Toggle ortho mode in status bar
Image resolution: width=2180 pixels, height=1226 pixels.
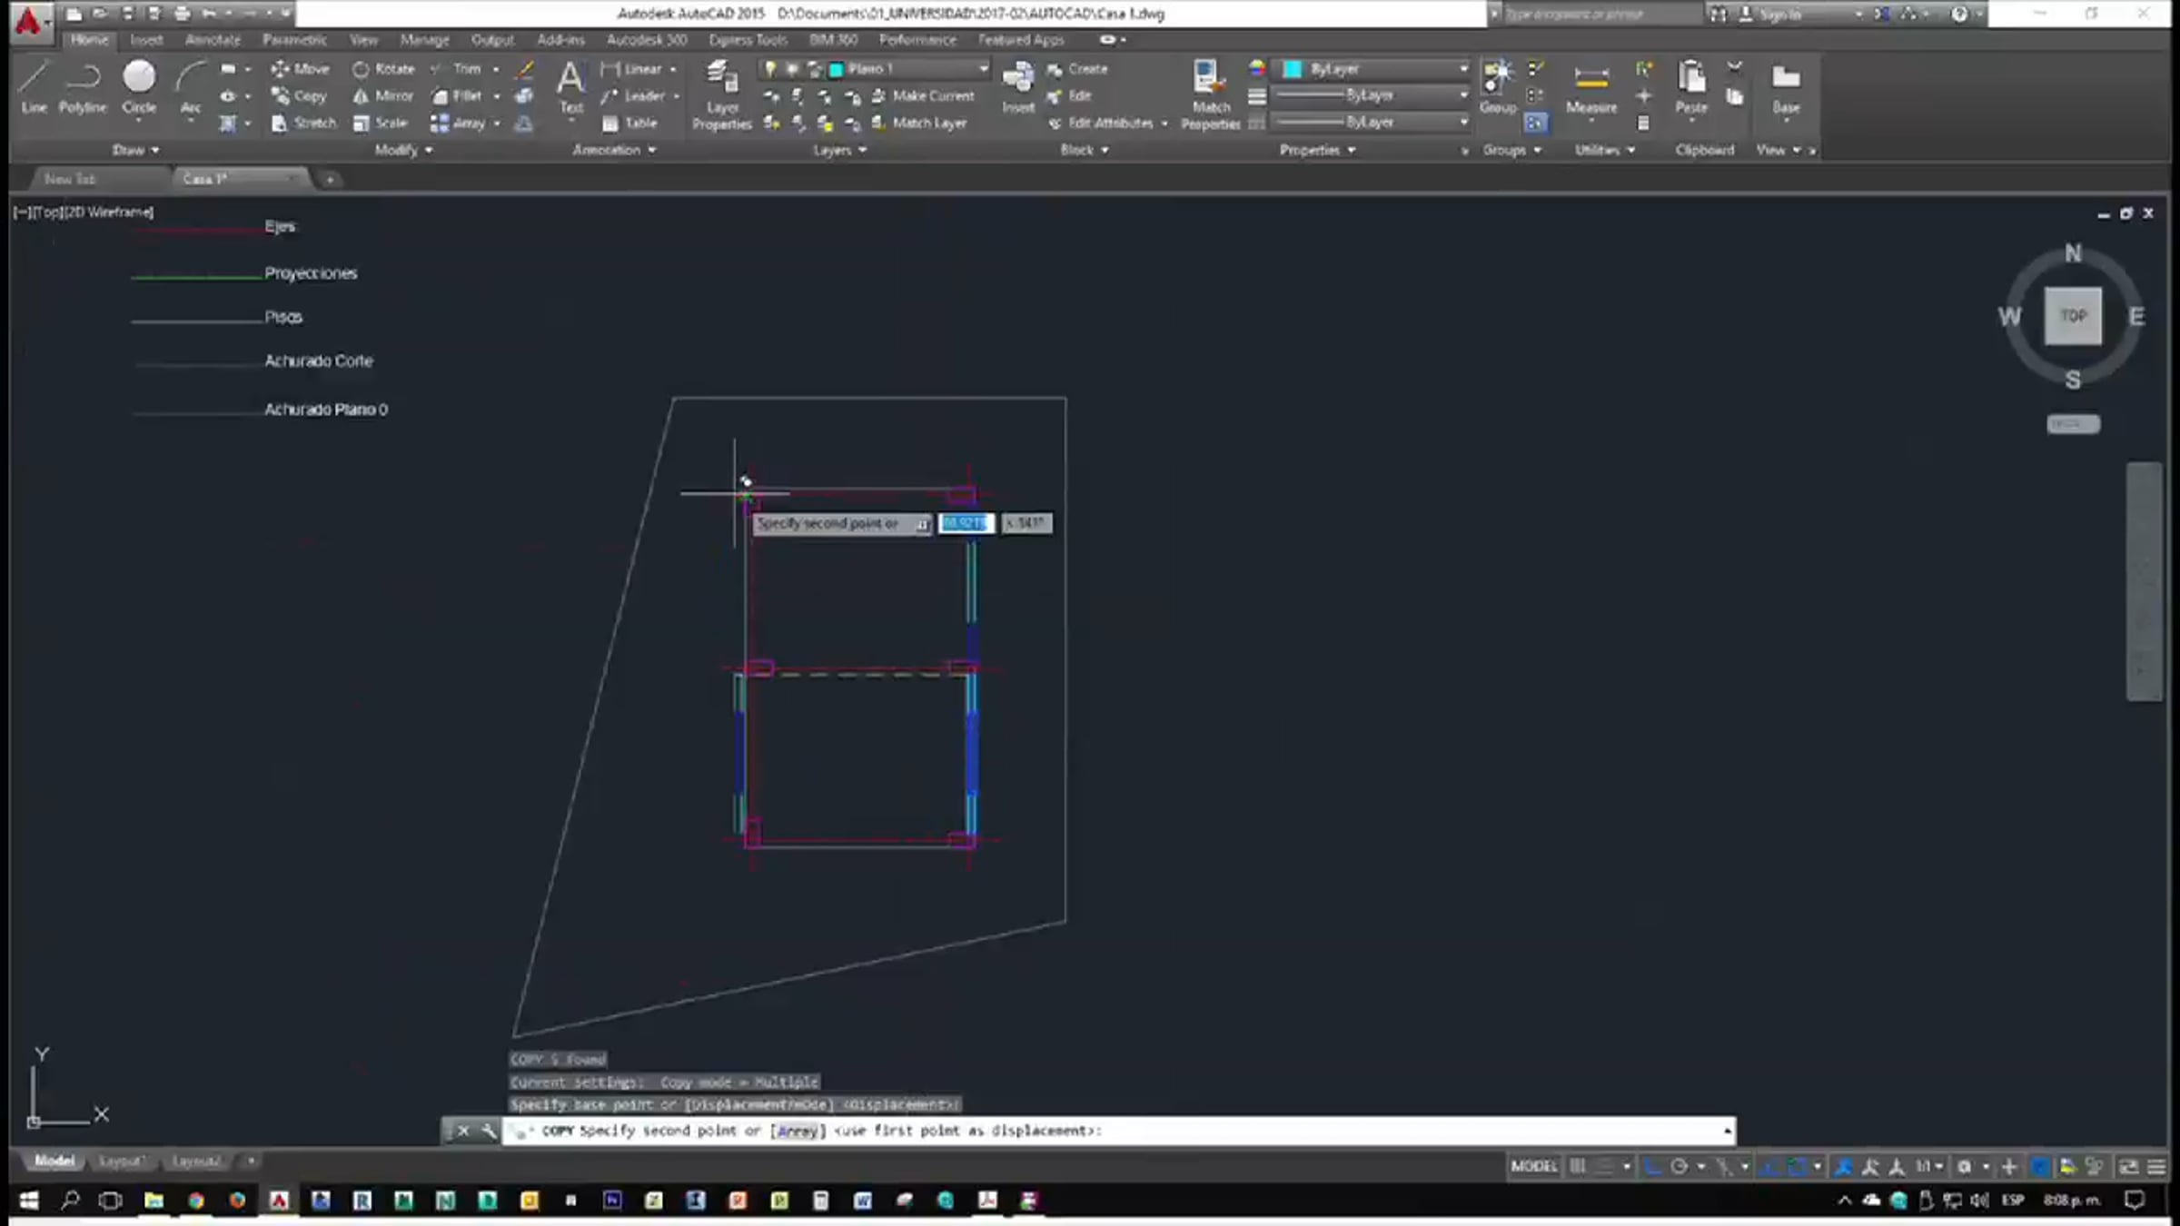(1652, 1167)
